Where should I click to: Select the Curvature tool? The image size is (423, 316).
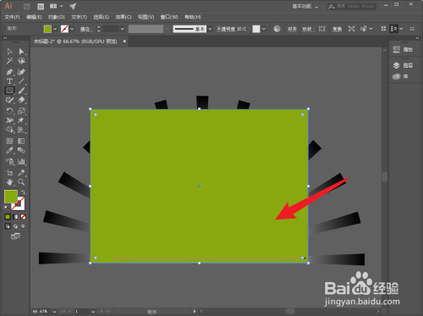click(21, 72)
